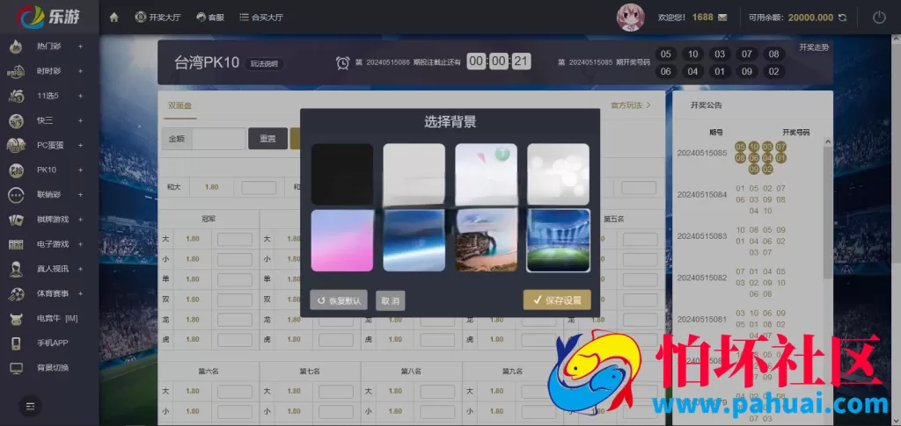
Task: Click the 热门彩 flame icon
Action: (16, 47)
